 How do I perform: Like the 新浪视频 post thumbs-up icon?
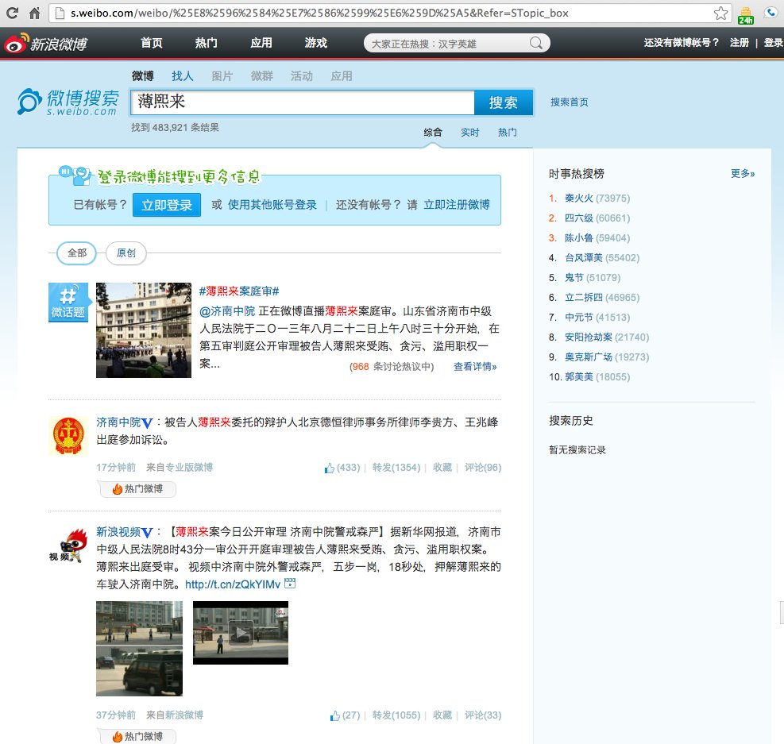(x=334, y=715)
